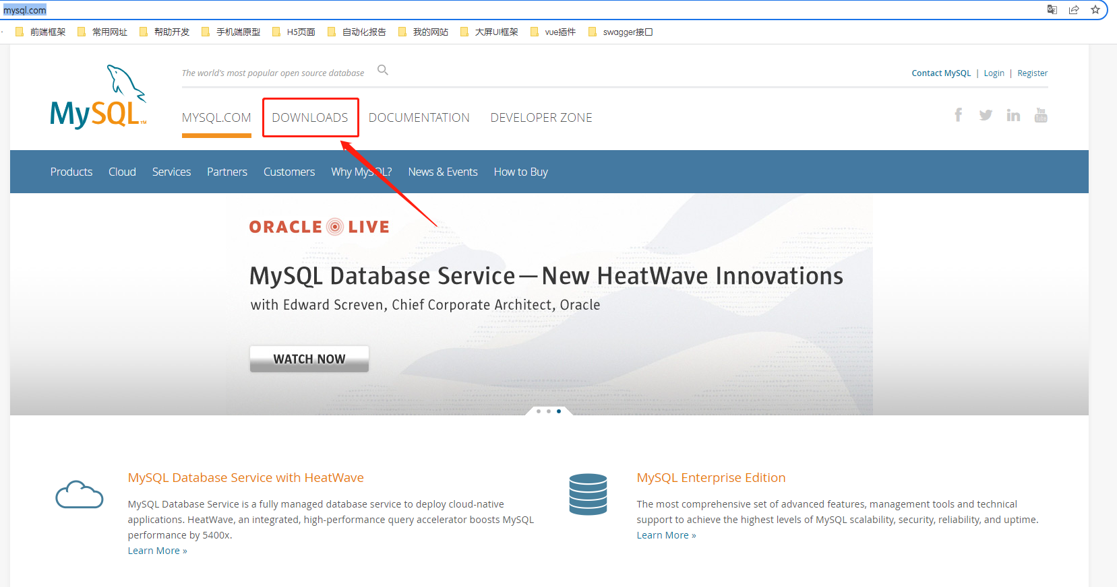Viewport: 1117px width, 587px height.
Task: Click the Register link
Action: [1033, 73]
